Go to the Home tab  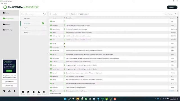(9, 13)
